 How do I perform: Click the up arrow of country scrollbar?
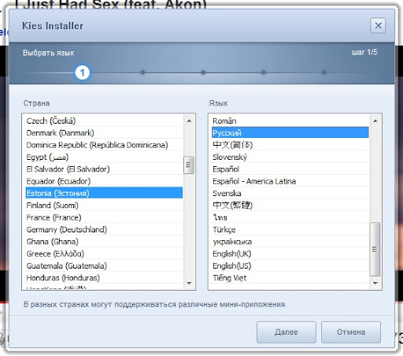point(189,121)
